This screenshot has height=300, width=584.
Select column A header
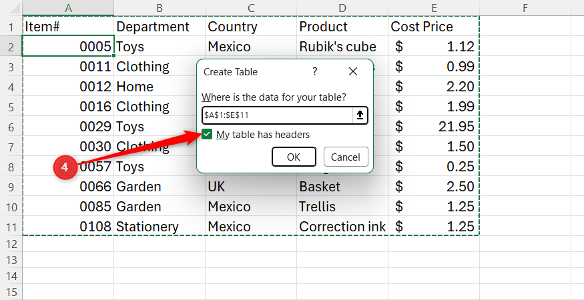68,8
